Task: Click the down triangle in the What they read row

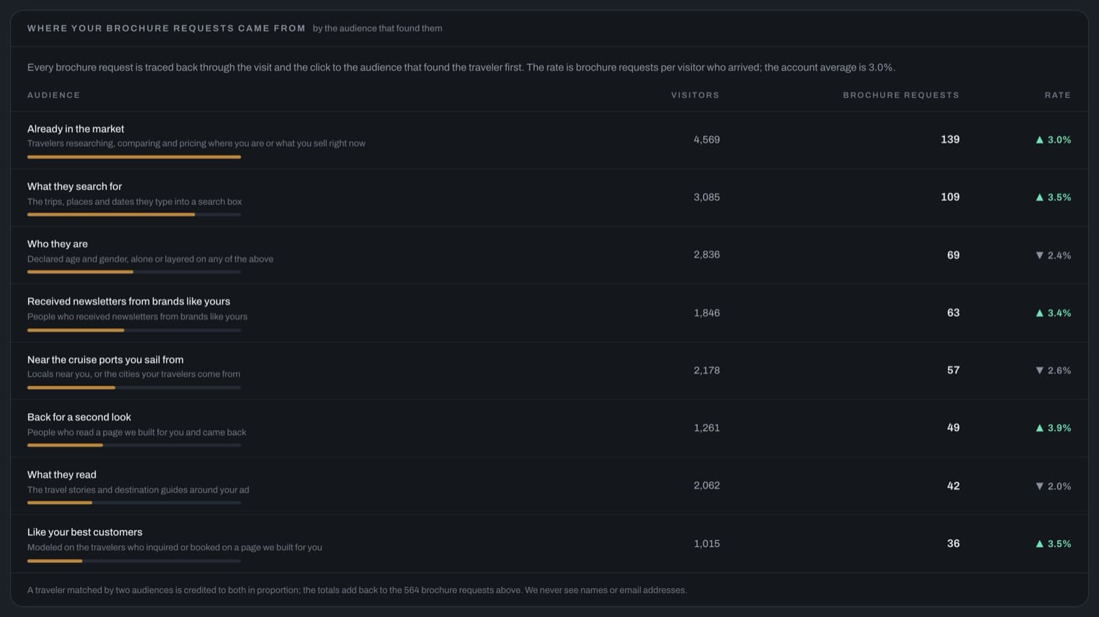Action: (1039, 486)
